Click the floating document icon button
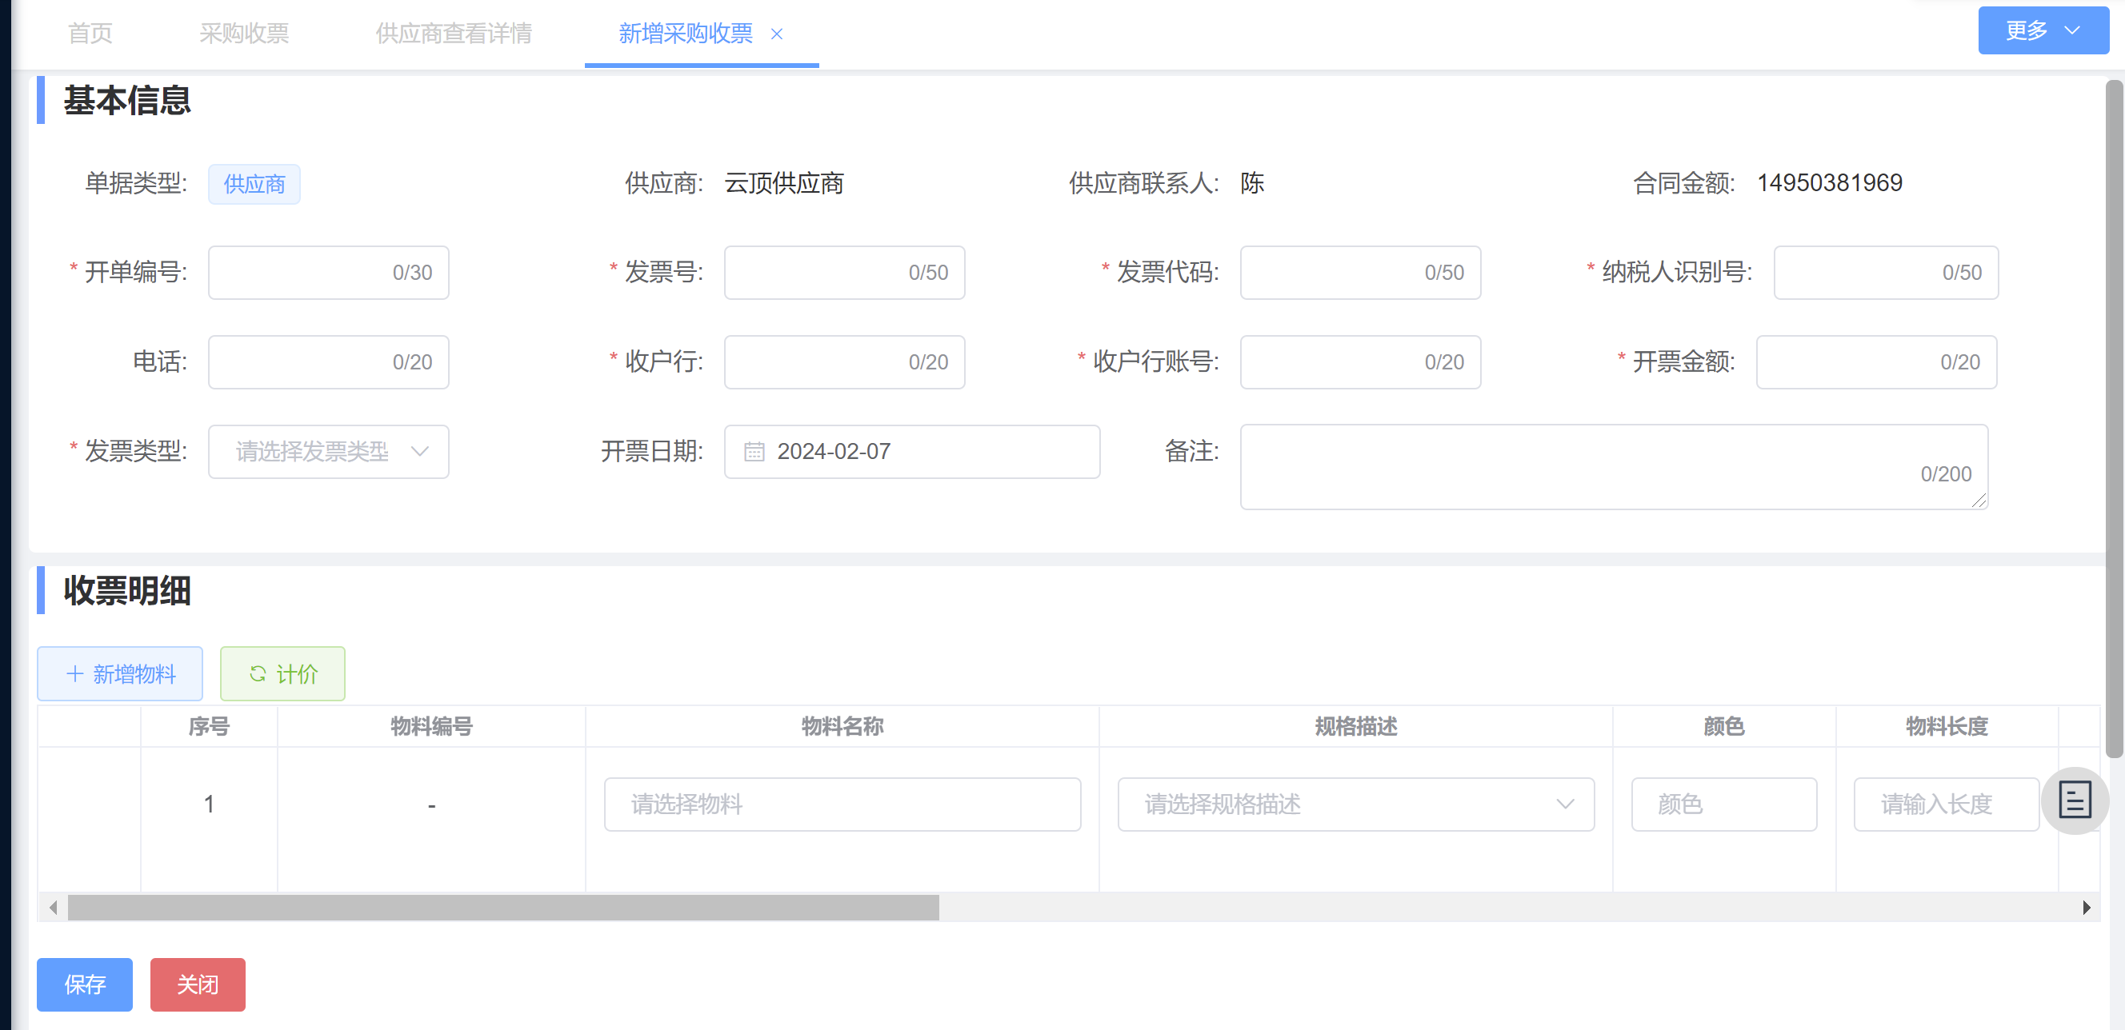The height and width of the screenshot is (1030, 2125). click(x=2075, y=800)
